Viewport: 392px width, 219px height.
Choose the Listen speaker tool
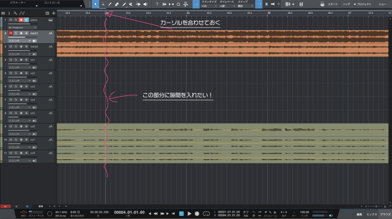click(x=145, y=4)
